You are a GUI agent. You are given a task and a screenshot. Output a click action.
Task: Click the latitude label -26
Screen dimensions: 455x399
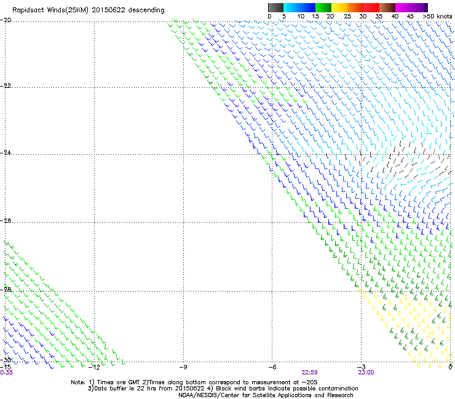coord(6,220)
